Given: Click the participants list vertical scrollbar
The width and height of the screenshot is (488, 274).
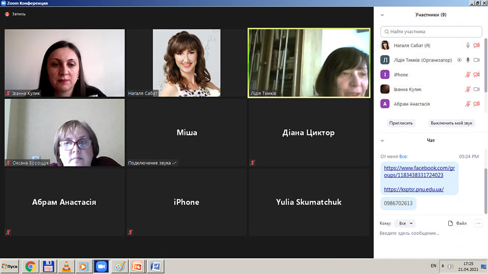Looking at the screenshot, I should pos(485,66).
